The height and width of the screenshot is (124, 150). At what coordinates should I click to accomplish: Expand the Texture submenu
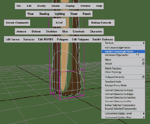coord(123,43)
